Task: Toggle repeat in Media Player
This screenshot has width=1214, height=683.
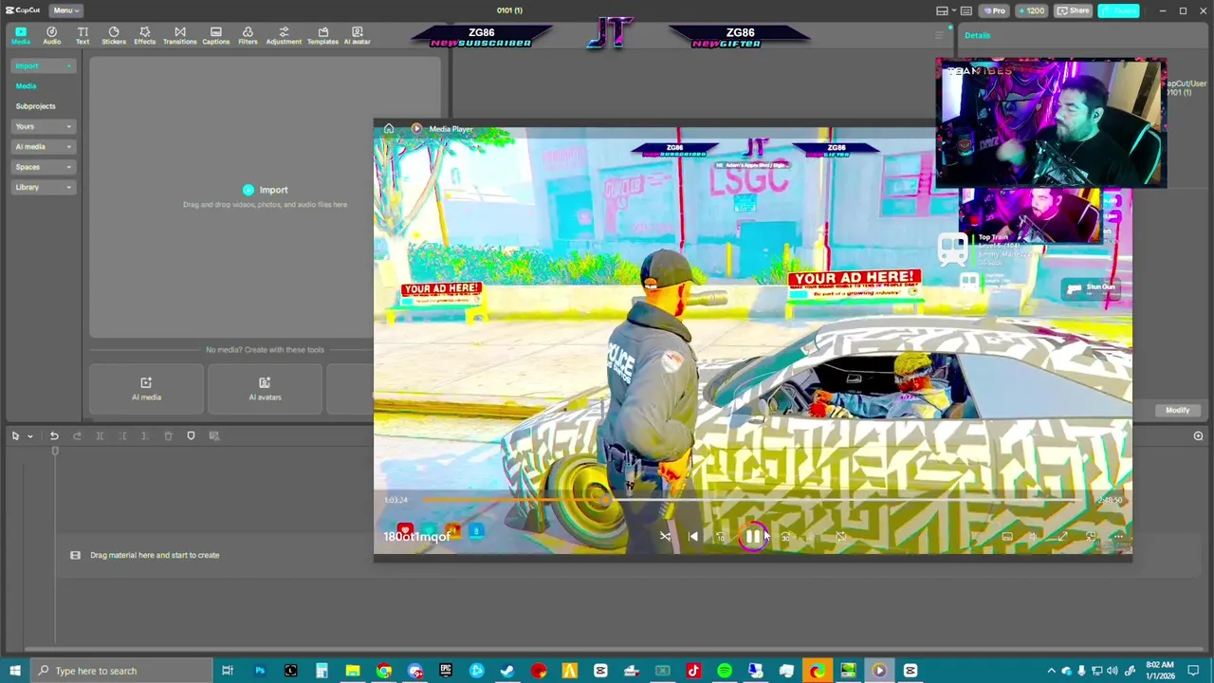Action: [x=840, y=537]
